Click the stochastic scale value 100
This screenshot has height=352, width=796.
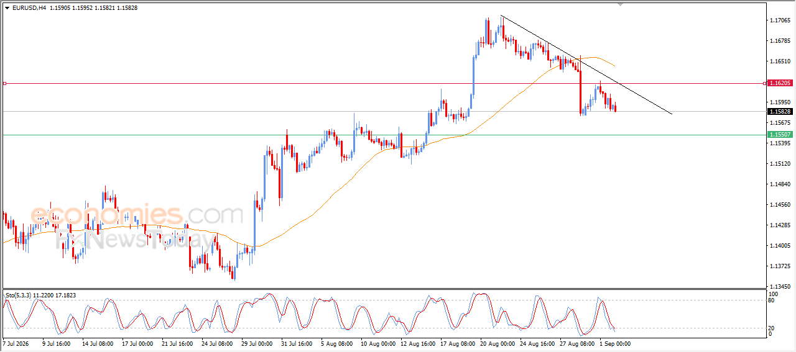(x=773, y=294)
